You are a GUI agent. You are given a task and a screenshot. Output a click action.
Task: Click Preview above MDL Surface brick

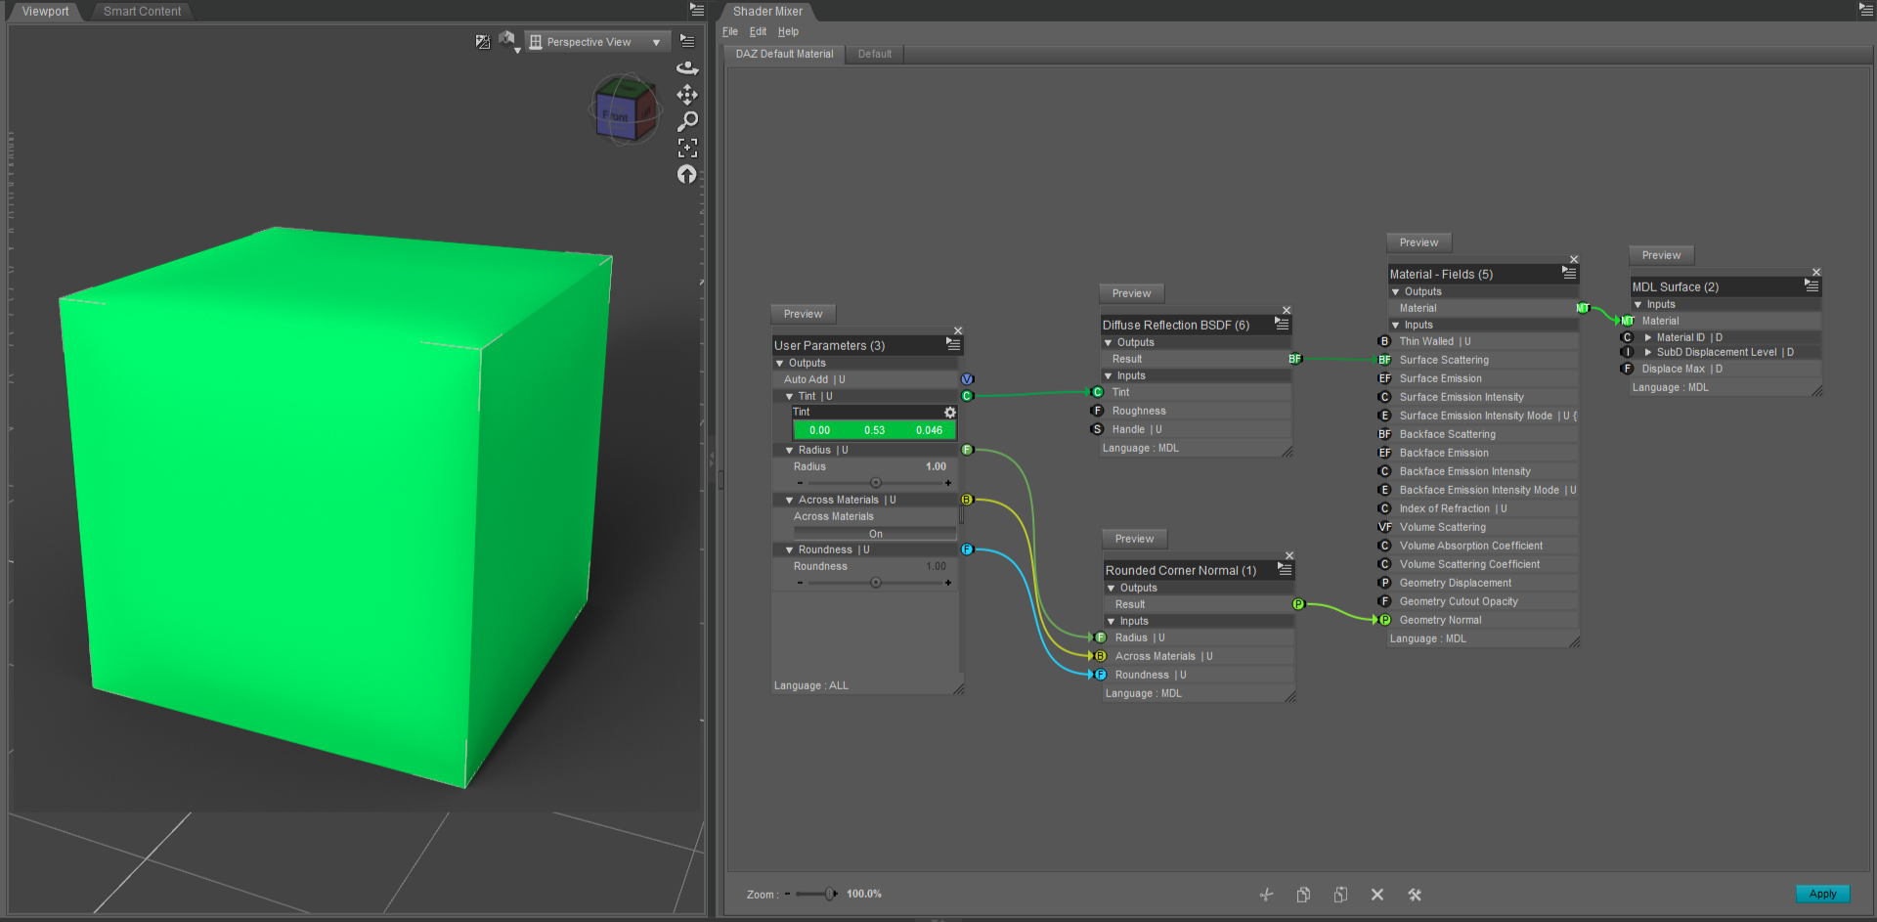[x=1661, y=255]
